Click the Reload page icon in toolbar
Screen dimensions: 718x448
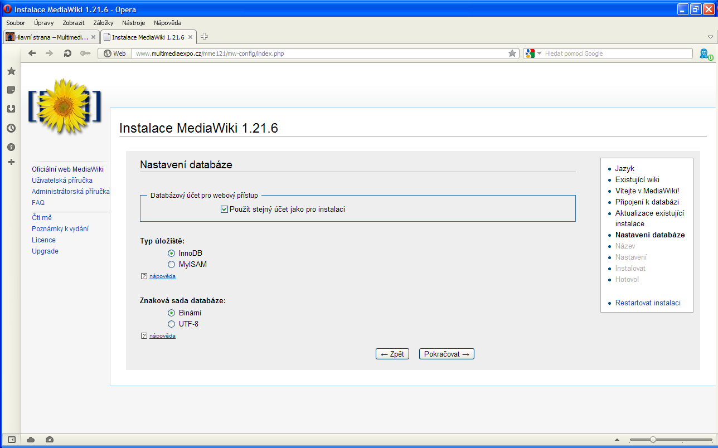coord(67,53)
